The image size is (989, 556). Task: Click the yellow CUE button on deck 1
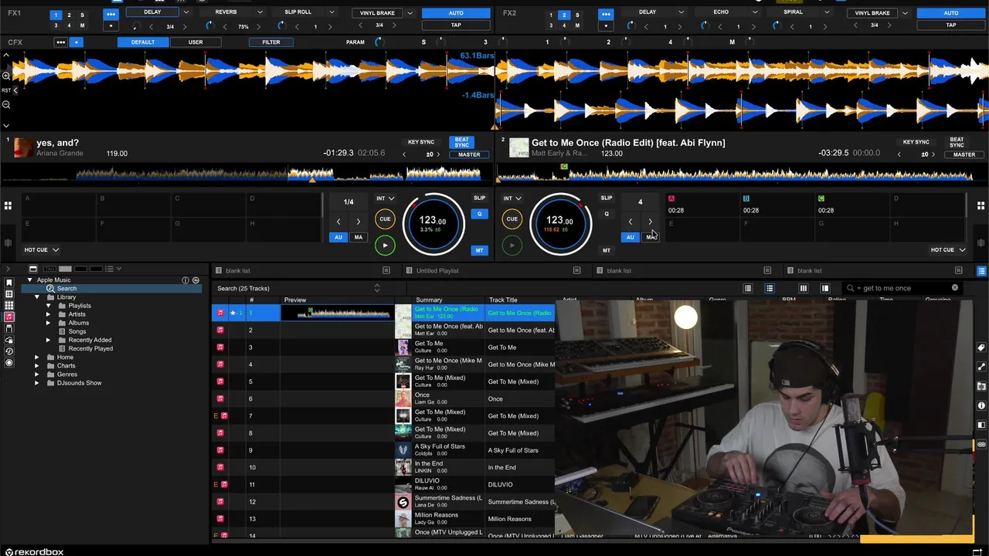click(385, 219)
